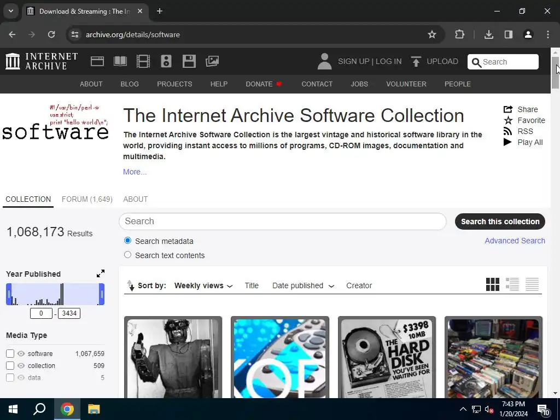Switch to tile grid view
The height and width of the screenshot is (420, 560).
pos(493,284)
